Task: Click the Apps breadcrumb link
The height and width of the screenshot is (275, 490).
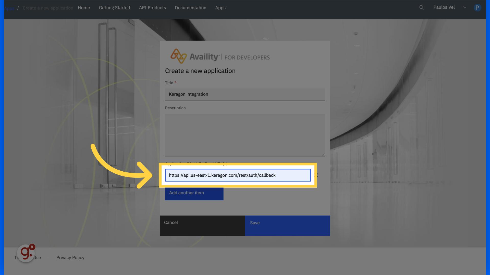Action: pyautogui.click(x=9, y=8)
